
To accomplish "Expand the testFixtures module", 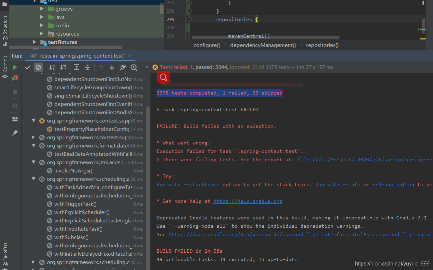I will point(35,42).
